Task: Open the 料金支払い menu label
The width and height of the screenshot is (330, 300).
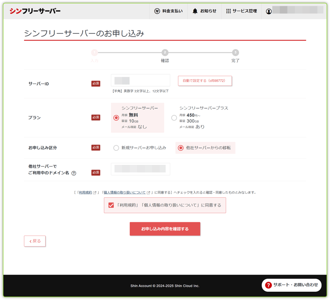Action: (172, 11)
